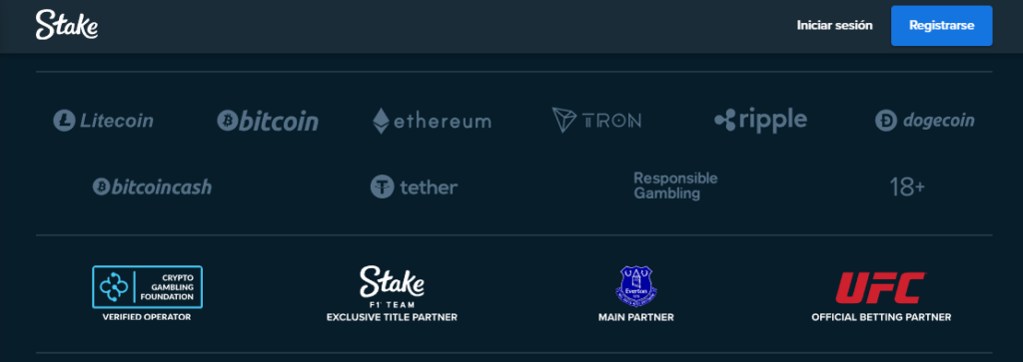Click the Stake F1 Team logo

(x=392, y=286)
